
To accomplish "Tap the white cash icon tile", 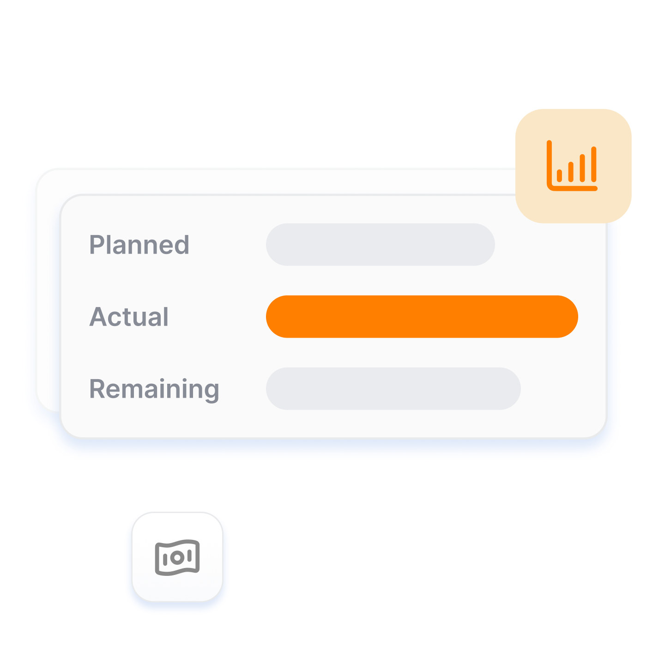I will pos(177,557).
